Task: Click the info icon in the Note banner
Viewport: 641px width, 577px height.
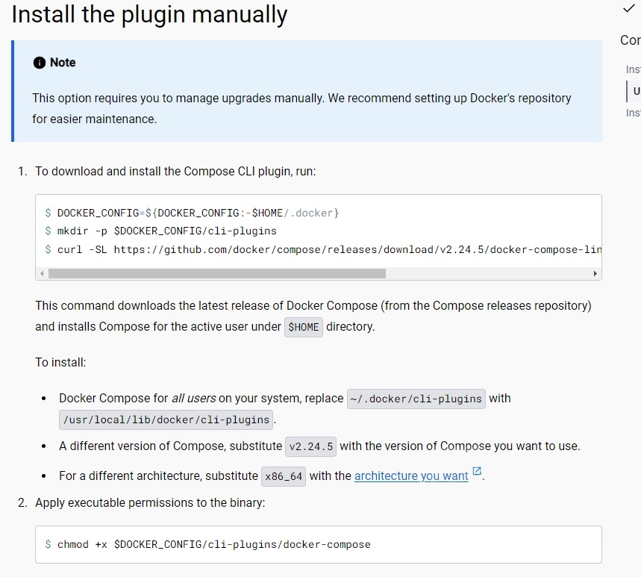Action: (39, 63)
